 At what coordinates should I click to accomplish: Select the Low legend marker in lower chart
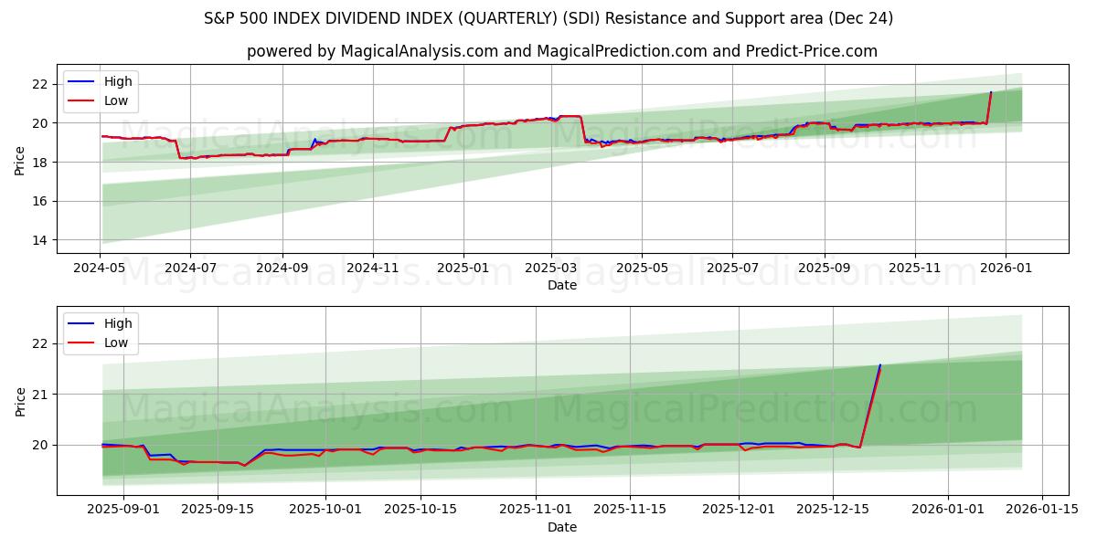[x=82, y=342]
